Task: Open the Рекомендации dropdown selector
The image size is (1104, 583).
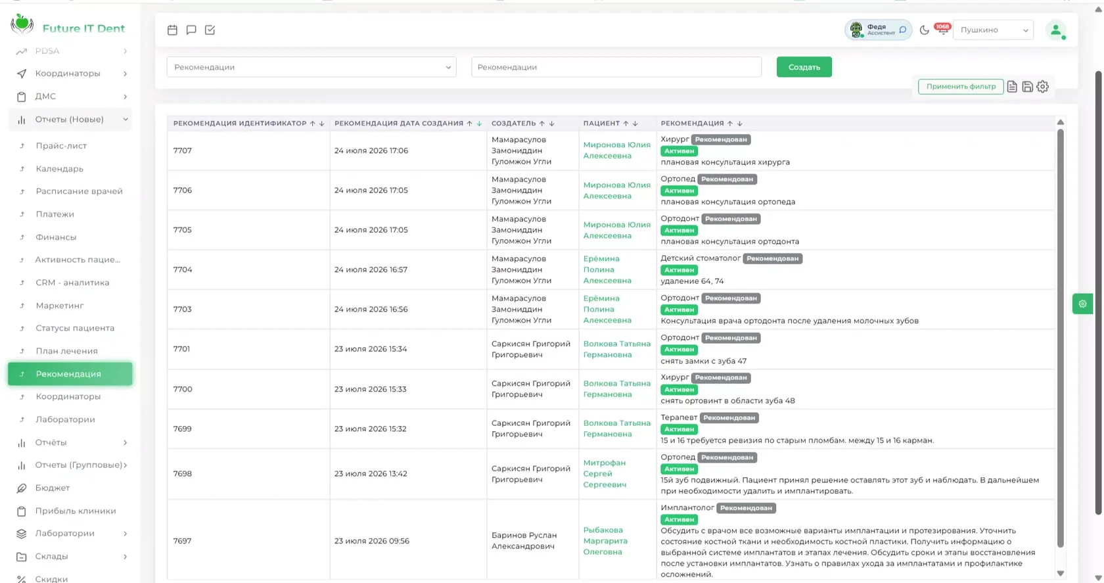Action: (x=311, y=67)
